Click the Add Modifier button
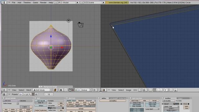The height and width of the screenshot is (112, 199). (169, 101)
